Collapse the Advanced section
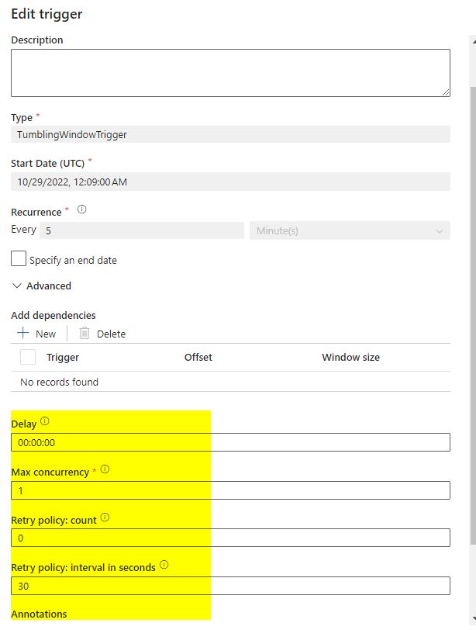Screen dimensions: 476x630 coord(42,286)
